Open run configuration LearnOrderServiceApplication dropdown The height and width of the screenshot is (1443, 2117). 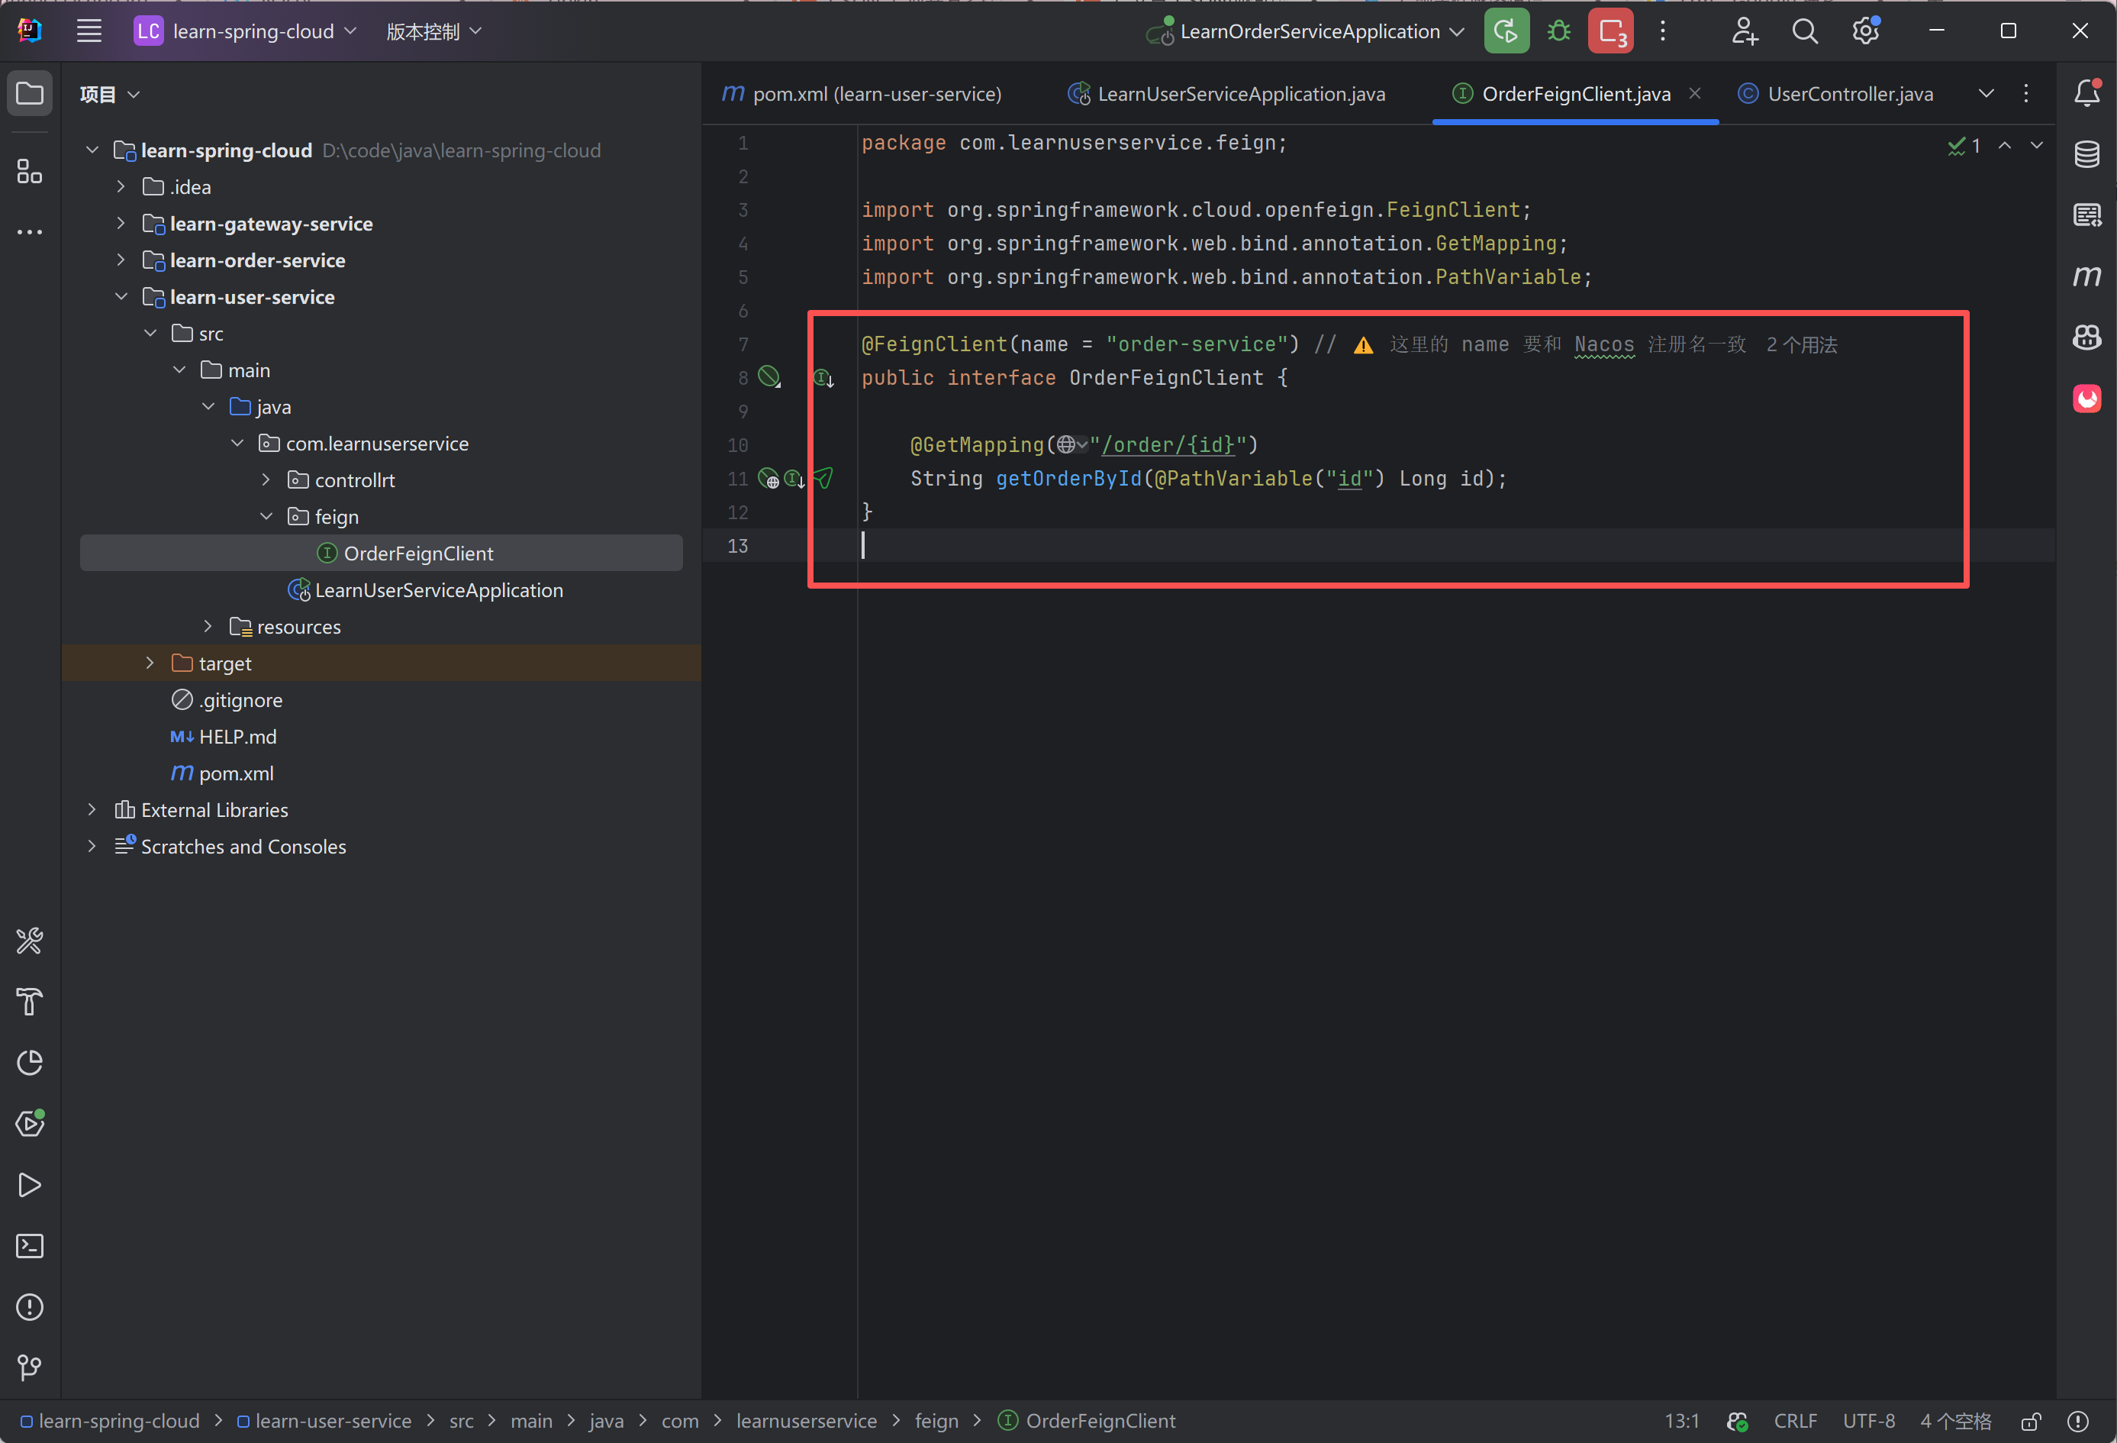1305,31
